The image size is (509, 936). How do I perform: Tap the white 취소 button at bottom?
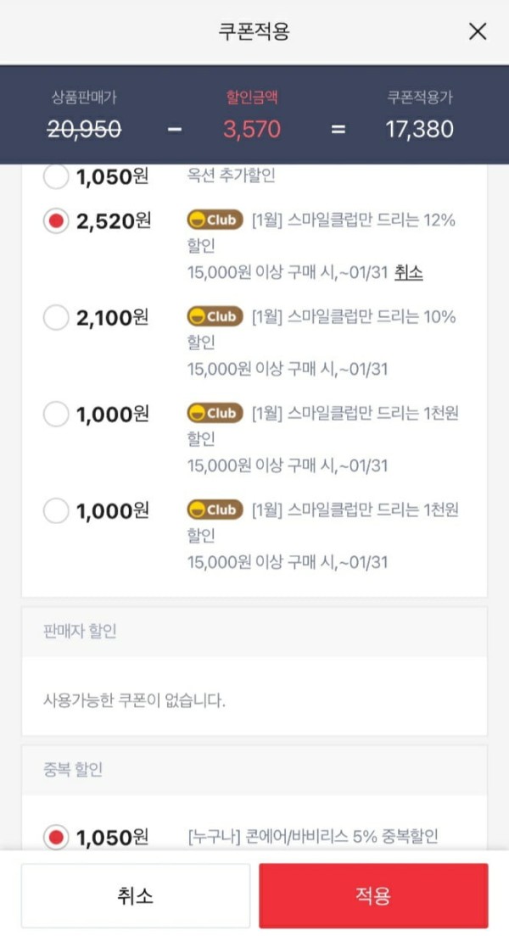point(136,895)
